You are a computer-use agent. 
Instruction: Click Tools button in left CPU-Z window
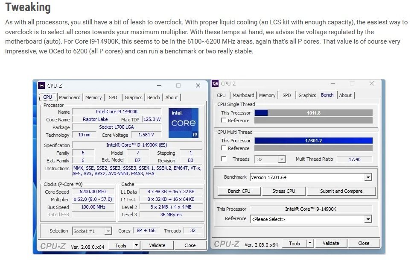point(120,245)
